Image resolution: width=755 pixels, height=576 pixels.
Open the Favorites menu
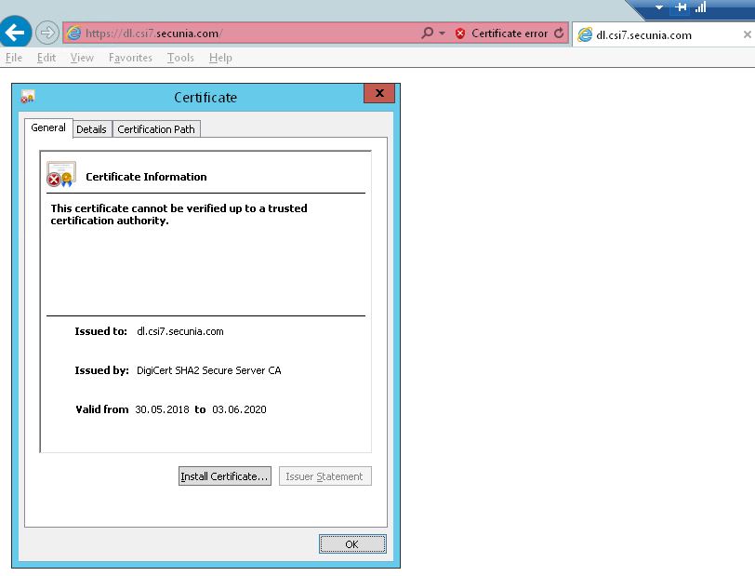click(130, 58)
